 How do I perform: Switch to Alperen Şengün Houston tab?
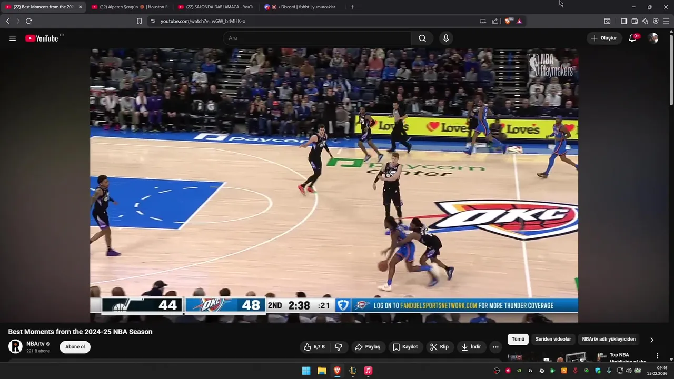click(130, 7)
